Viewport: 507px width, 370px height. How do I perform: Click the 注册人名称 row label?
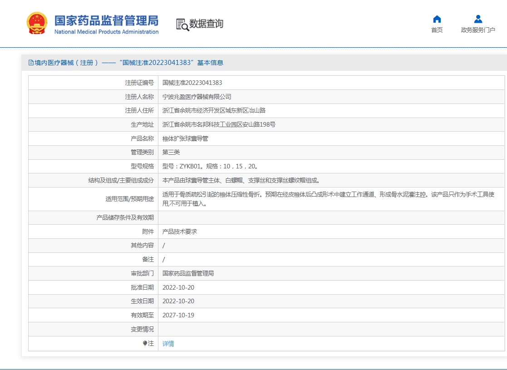(139, 97)
